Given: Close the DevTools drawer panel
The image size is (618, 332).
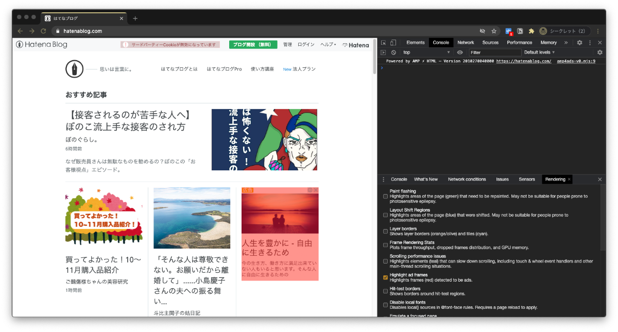Looking at the screenshot, I should [600, 180].
